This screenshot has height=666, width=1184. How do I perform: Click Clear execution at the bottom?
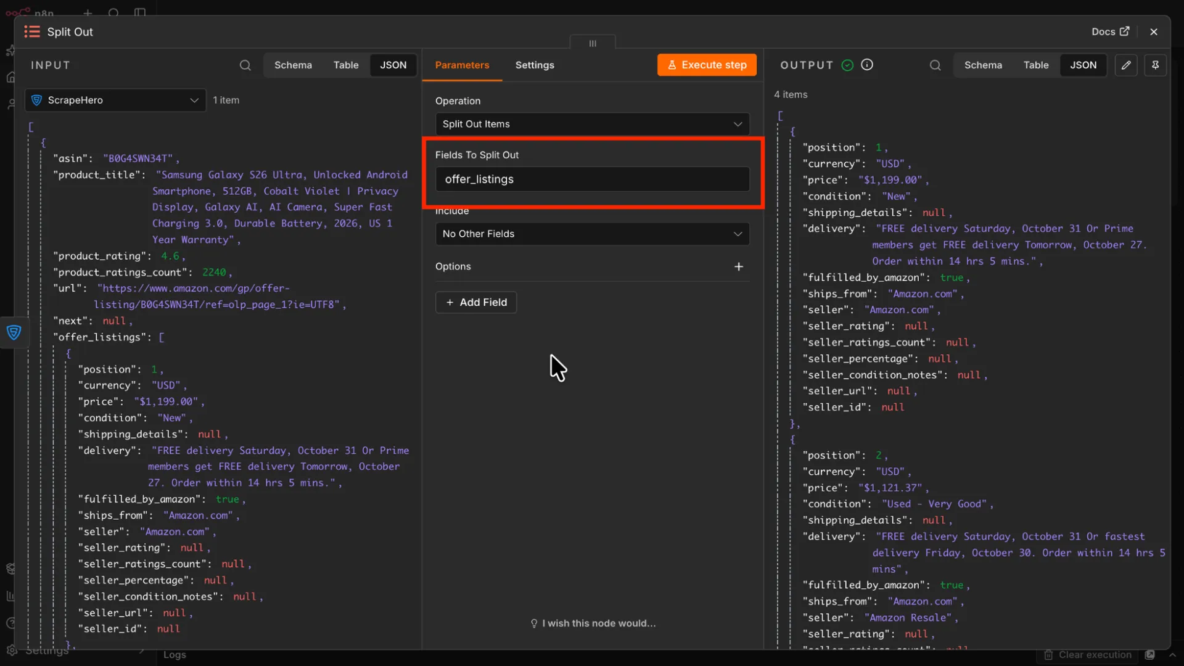pos(1088,655)
